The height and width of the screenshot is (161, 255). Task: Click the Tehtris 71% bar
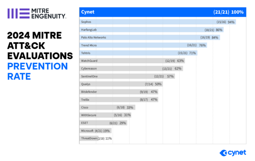click(139, 53)
